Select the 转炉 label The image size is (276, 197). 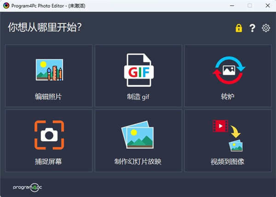[x=228, y=97]
